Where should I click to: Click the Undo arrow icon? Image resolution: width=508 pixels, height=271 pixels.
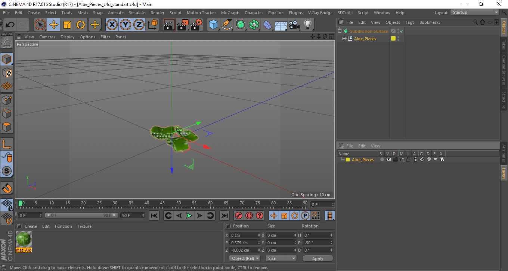tap(10, 25)
